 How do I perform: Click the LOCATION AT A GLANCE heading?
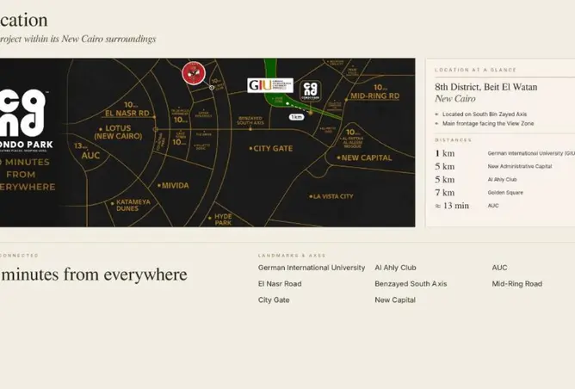click(x=475, y=70)
